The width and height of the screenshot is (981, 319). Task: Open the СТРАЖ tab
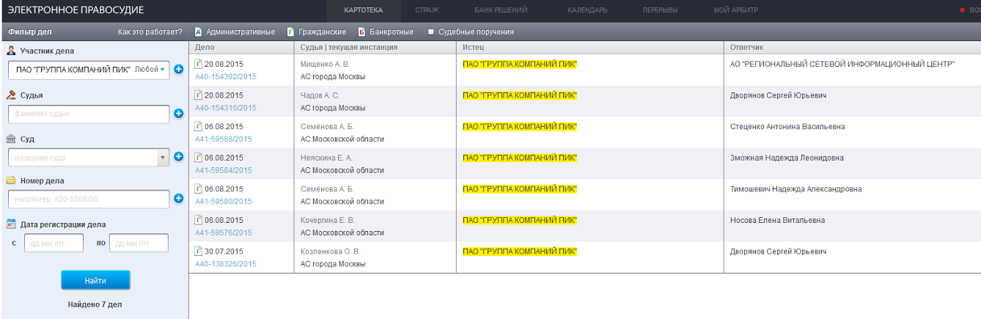(427, 10)
